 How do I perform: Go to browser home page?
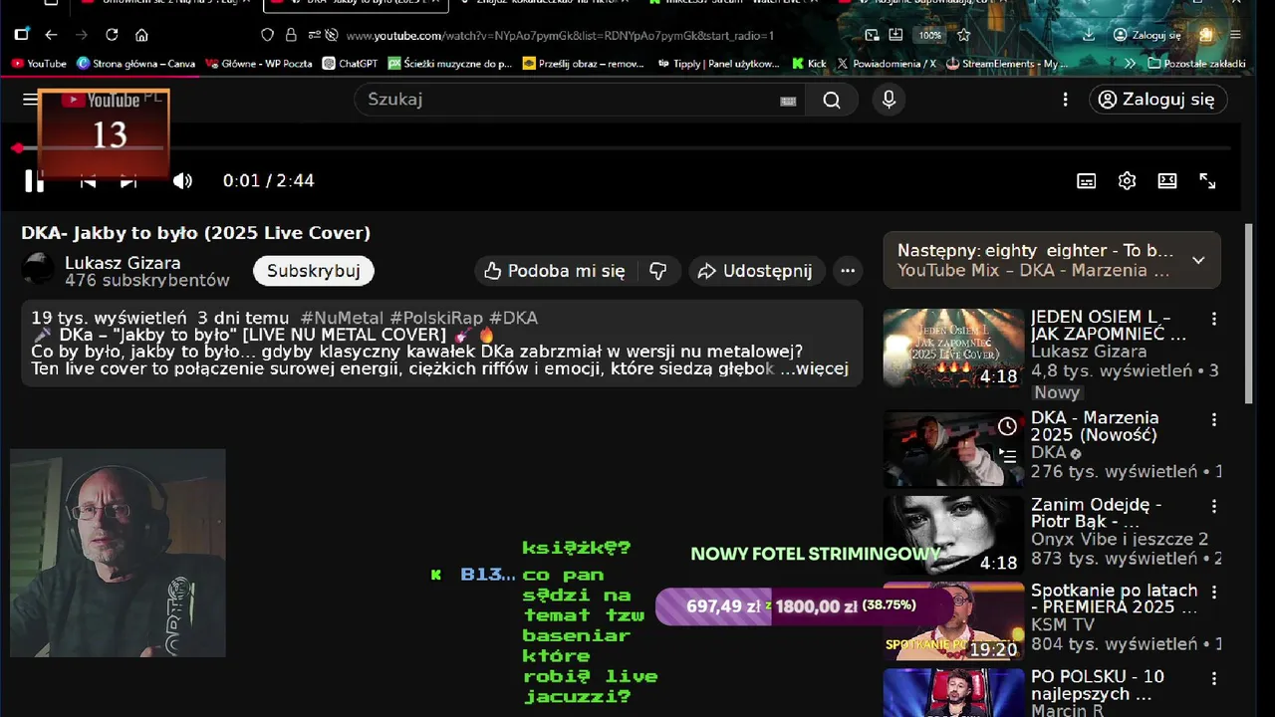pos(141,35)
